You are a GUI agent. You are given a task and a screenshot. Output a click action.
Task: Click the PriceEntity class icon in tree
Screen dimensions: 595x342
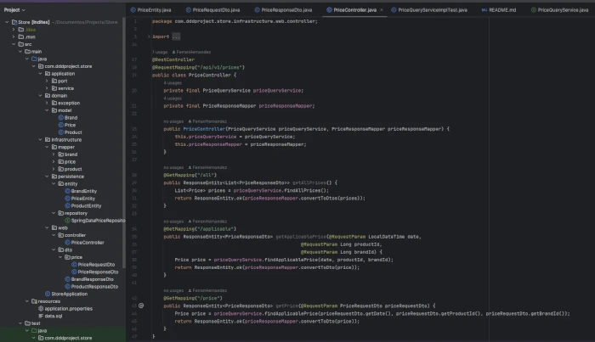pyautogui.click(x=67, y=198)
